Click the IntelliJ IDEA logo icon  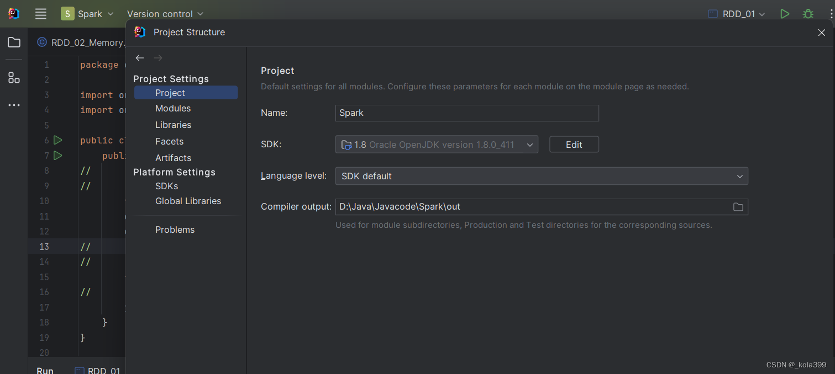[14, 14]
